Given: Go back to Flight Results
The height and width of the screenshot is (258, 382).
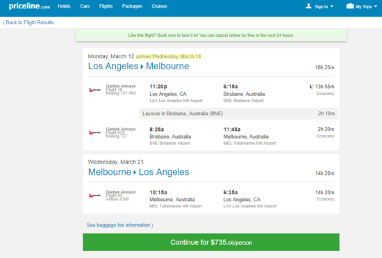Looking at the screenshot, I should (28, 23).
